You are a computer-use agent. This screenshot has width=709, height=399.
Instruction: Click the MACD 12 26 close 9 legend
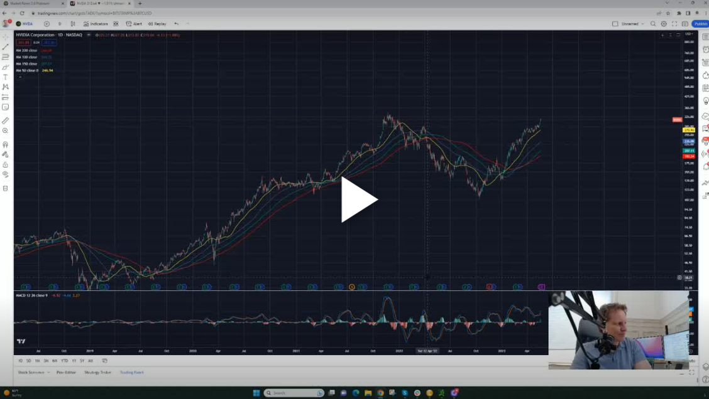(x=31, y=295)
